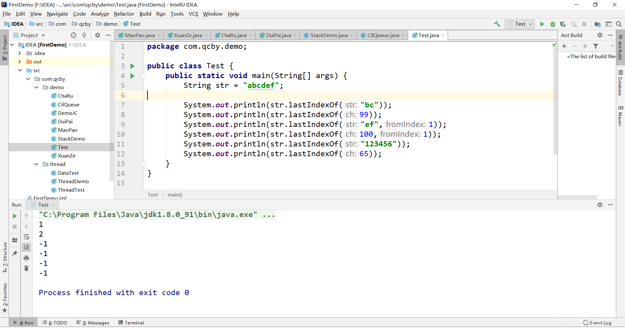The width and height of the screenshot is (625, 328).
Task: Click the disabled Stop icon in main toolbar
Action: pos(584,24)
